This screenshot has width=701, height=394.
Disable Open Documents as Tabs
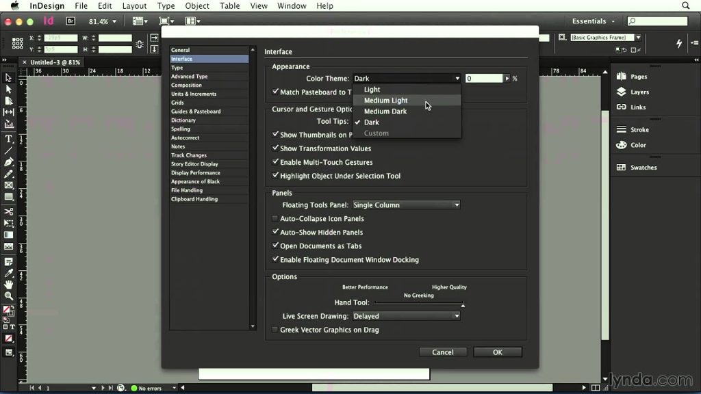(275, 246)
